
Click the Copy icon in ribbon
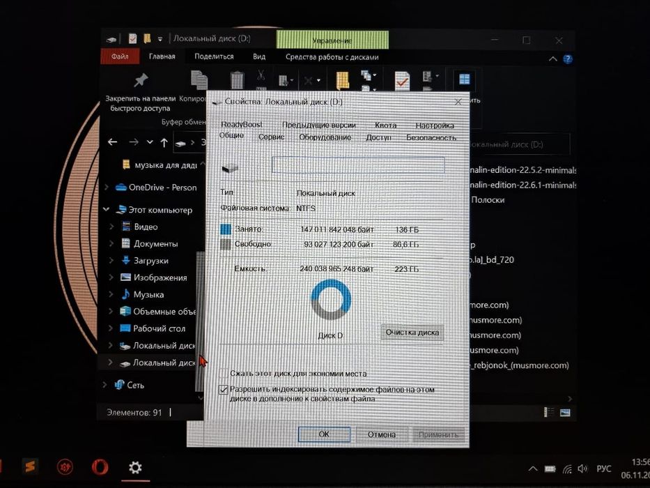pos(199,79)
